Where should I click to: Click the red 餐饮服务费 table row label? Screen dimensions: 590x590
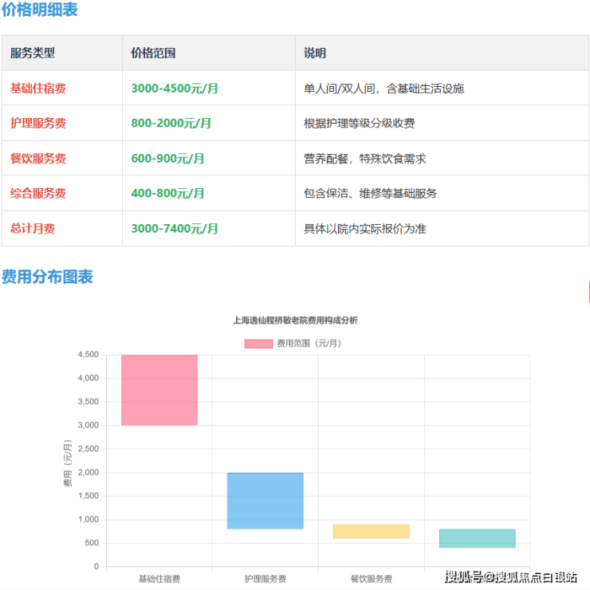pyautogui.click(x=38, y=159)
